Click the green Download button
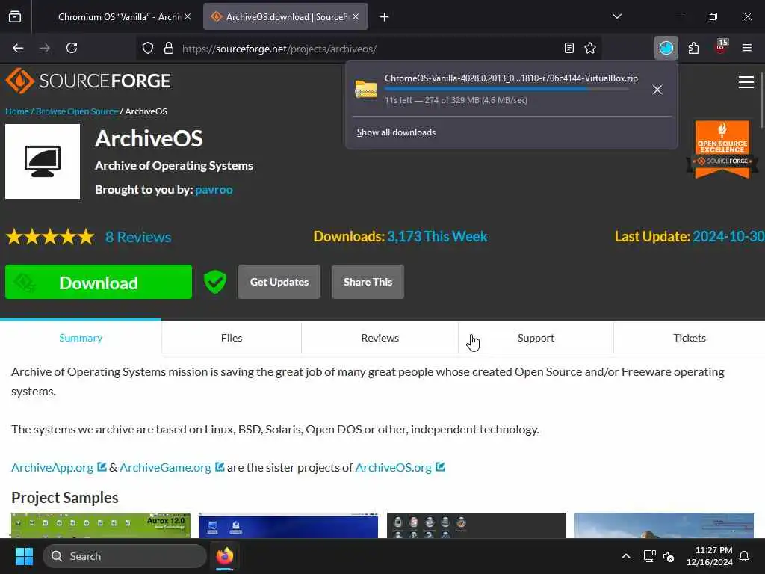 coord(99,282)
